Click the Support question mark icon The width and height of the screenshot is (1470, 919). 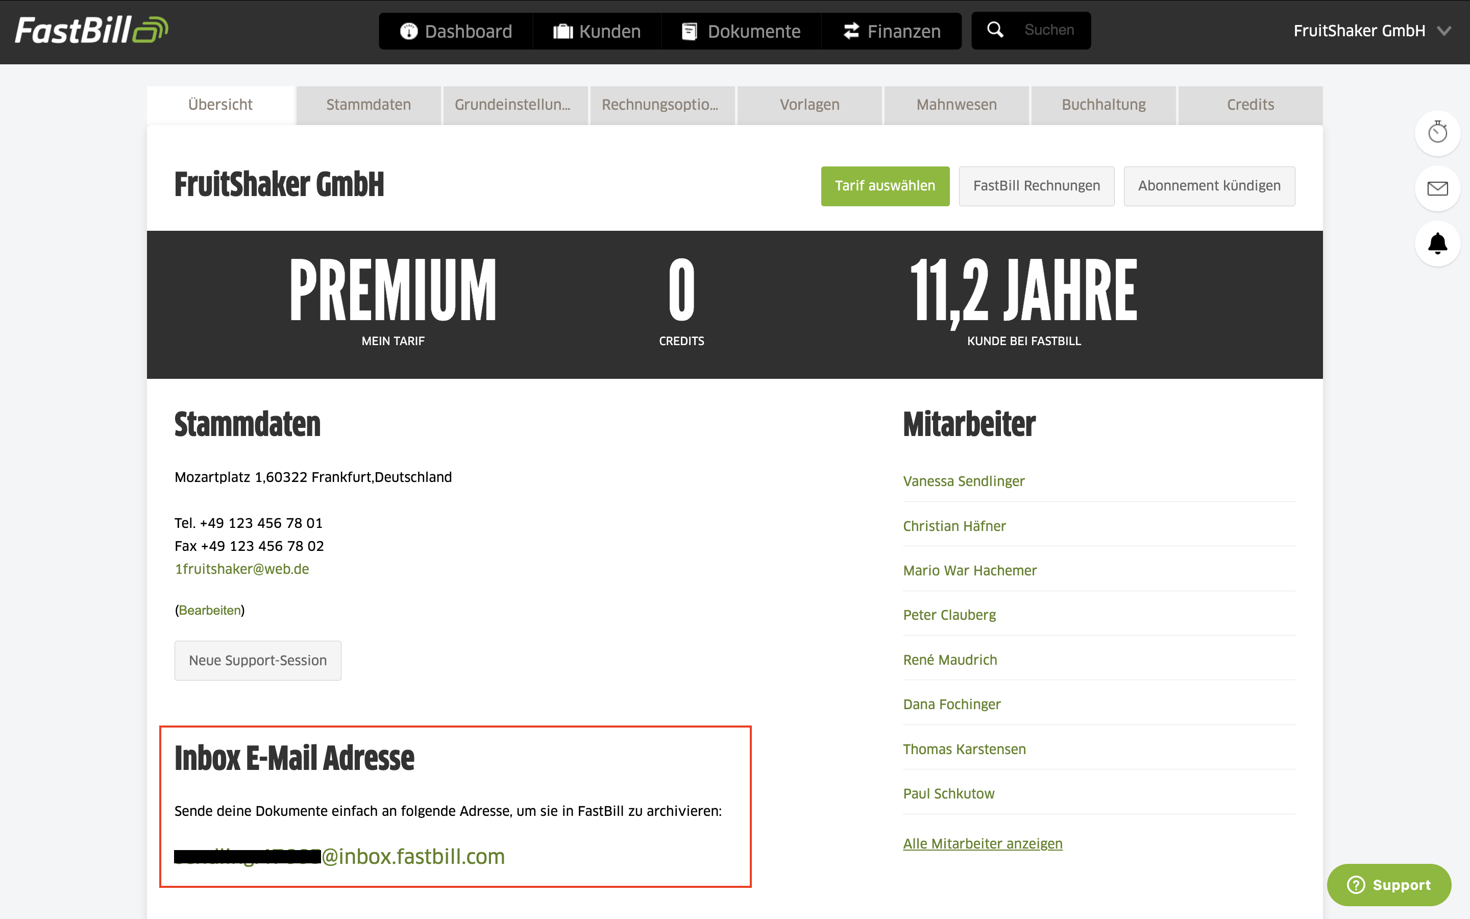(1356, 885)
